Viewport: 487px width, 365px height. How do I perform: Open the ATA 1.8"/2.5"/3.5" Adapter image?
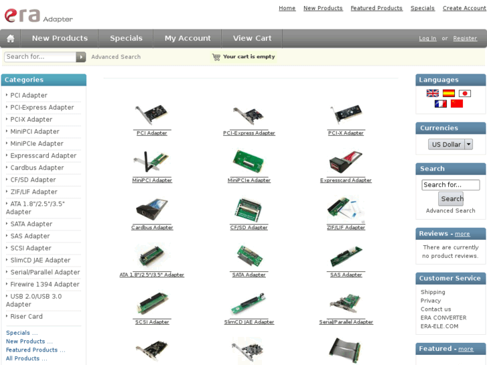[152, 257]
